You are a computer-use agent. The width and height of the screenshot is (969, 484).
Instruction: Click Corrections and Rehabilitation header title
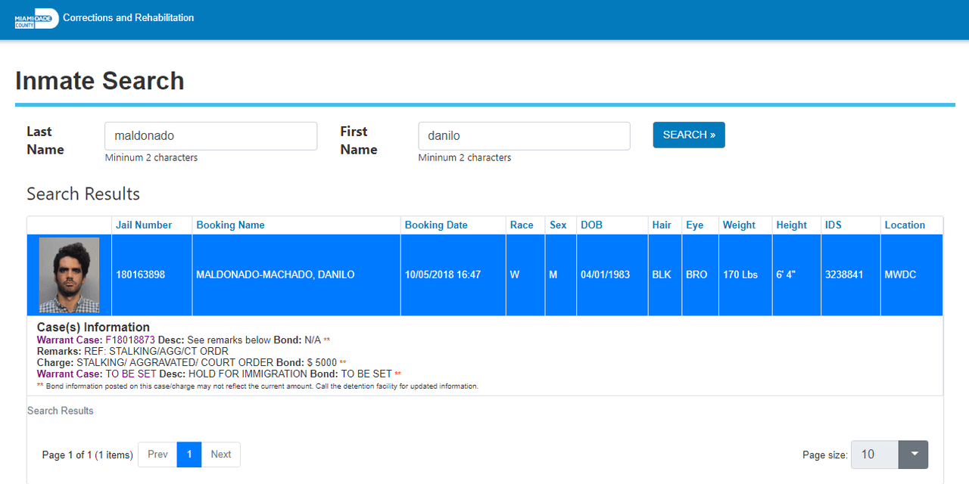click(128, 18)
